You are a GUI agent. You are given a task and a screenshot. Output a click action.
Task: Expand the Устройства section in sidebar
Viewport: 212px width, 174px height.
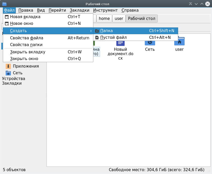13,79
